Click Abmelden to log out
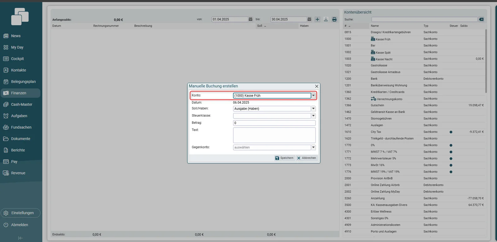The width and height of the screenshot is (497, 242). (x=21, y=225)
